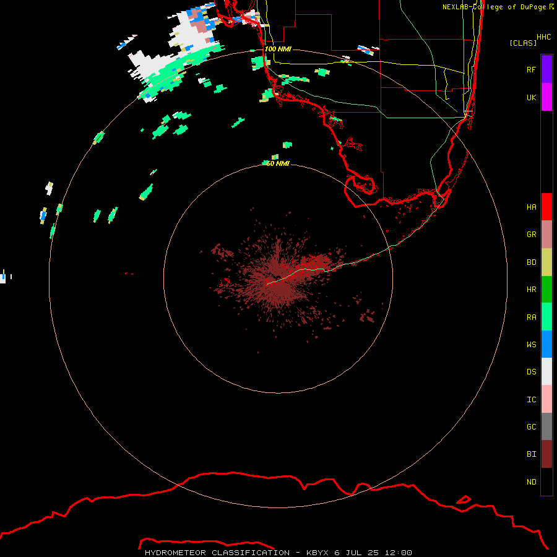Image resolution: width=557 pixels, height=557 pixels.
Task: Click the purple RF legend color swatch
Action: (x=546, y=69)
